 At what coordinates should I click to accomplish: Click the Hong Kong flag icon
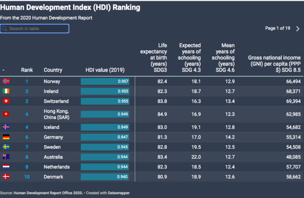pos(6,114)
